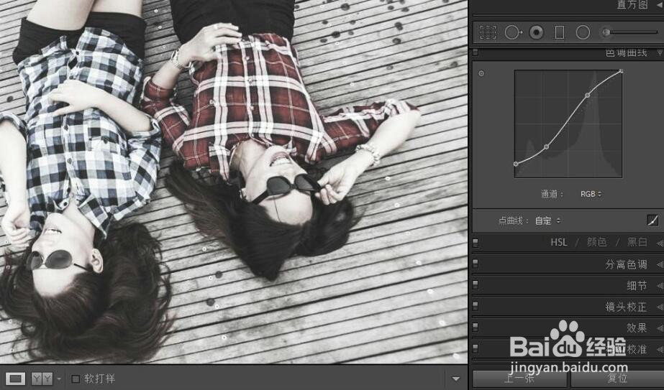Image resolution: width=664 pixels, height=390 pixels.
Task: Open the Before/After YY view
Action: coord(42,379)
